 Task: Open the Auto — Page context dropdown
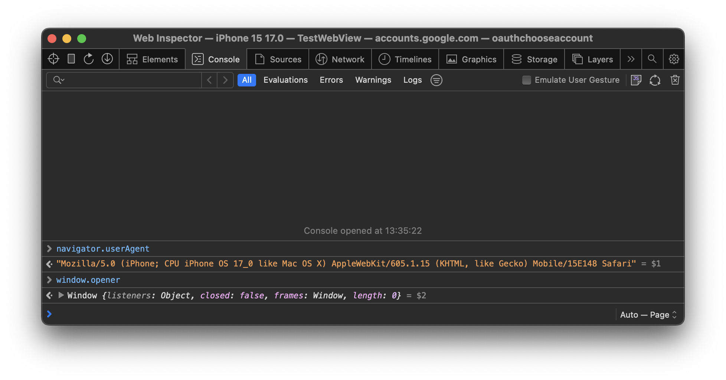pyautogui.click(x=648, y=315)
